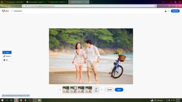This screenshot has width=182, height=102.
Task: Open Google Chrome from the taskbar
Action: click(x=21, y=100)
